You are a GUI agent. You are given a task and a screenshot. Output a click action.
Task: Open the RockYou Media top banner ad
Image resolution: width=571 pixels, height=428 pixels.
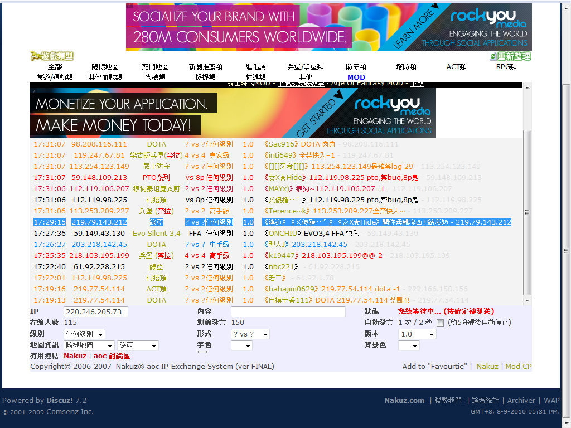[x=329, y=27]
